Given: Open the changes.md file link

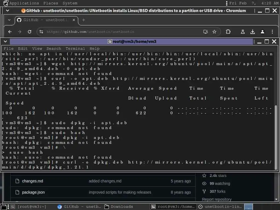Looking at the screenshot, I should [33, 181].
